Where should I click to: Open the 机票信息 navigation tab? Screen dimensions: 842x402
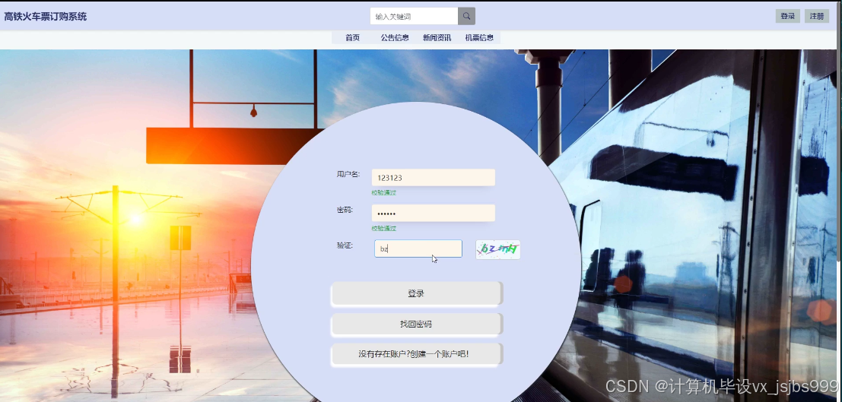click(479, 37)
